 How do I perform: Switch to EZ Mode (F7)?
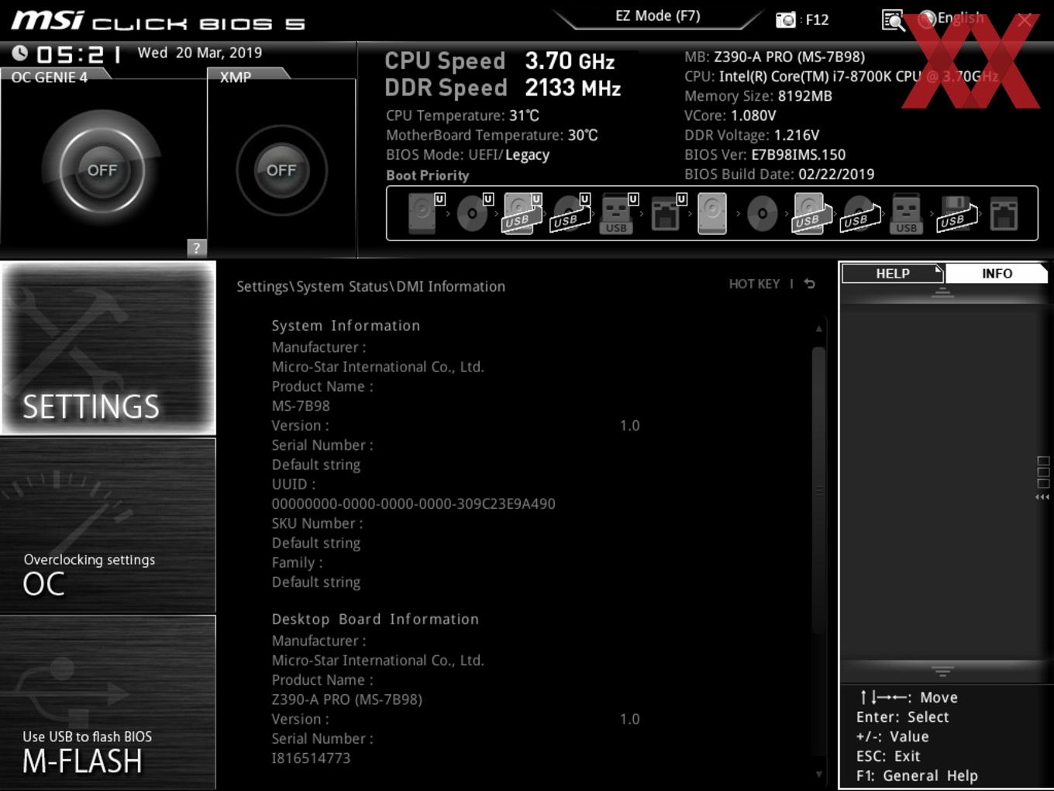click(657, 16)
